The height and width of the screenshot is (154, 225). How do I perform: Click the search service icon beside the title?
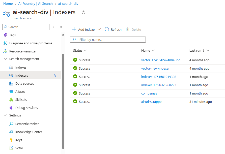7,14
